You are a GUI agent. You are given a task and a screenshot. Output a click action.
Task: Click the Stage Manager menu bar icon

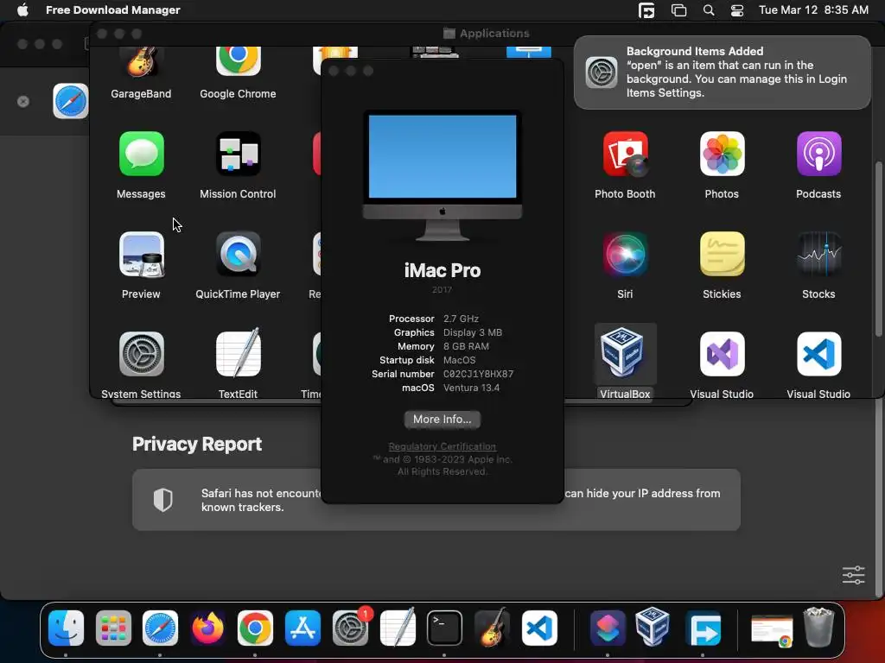click(678, 10)
